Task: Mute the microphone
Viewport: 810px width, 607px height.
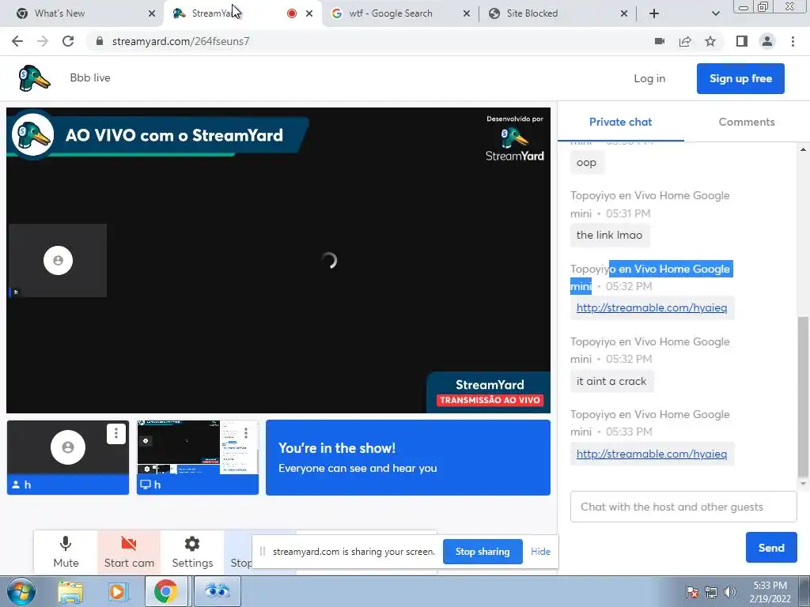Action: point(66,552)
